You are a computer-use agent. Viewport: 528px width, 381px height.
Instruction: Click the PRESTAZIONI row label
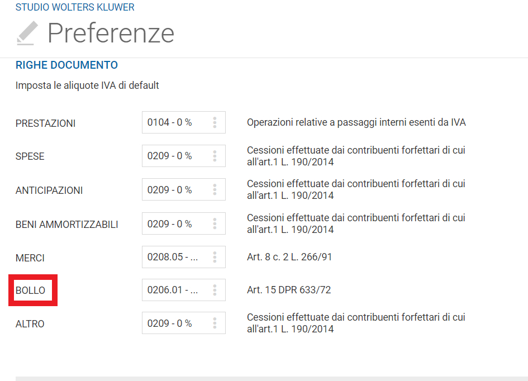[45, 123]
